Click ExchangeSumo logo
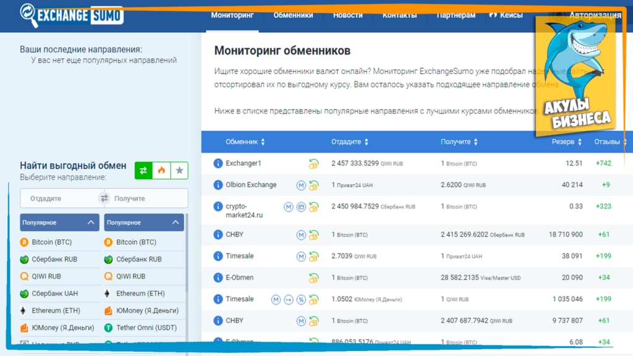This screenshot has height=356, width=633. point(72,15)
